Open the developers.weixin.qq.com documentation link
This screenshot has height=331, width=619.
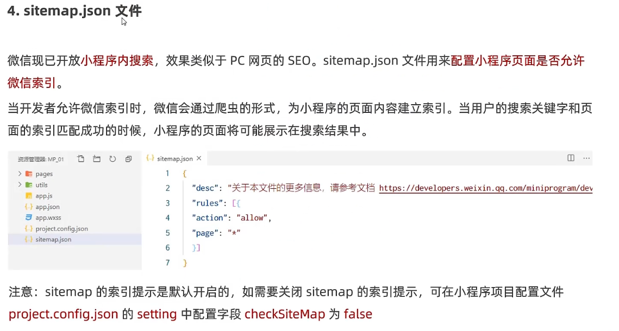(x=485, y=188)
